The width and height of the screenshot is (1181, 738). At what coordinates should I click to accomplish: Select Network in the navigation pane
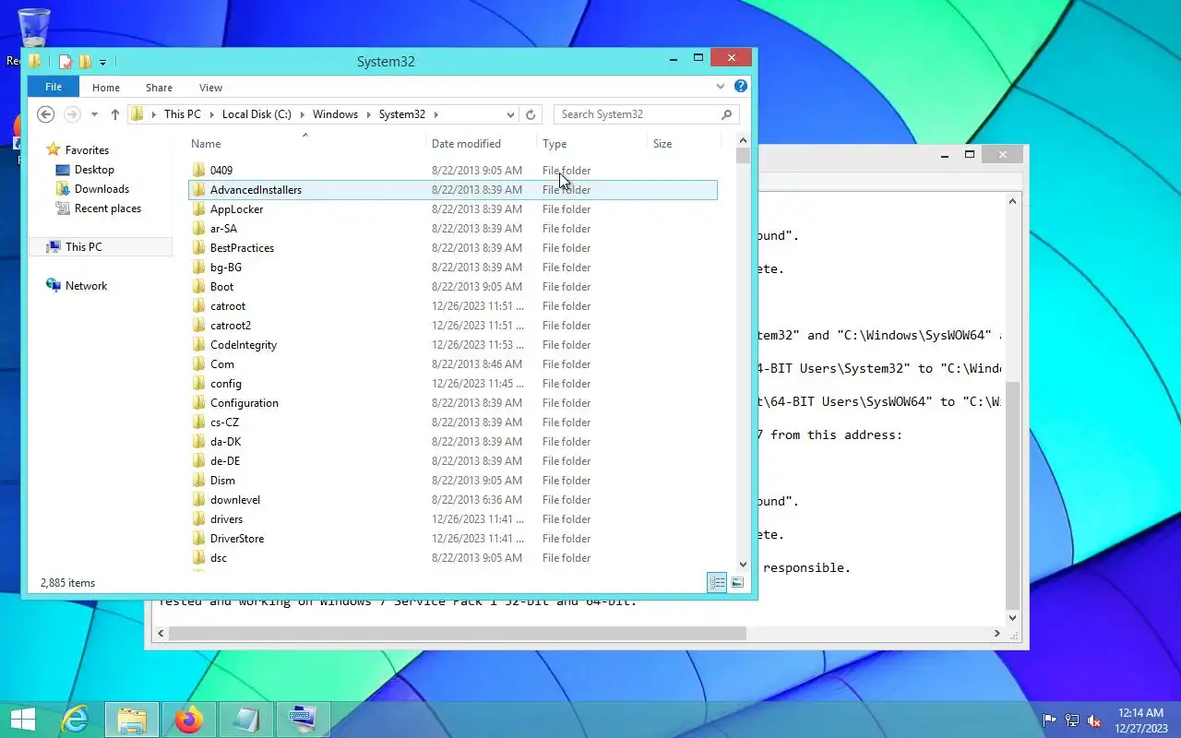(x=86, y=286)
